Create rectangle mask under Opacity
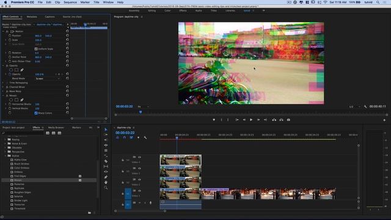 16,70
